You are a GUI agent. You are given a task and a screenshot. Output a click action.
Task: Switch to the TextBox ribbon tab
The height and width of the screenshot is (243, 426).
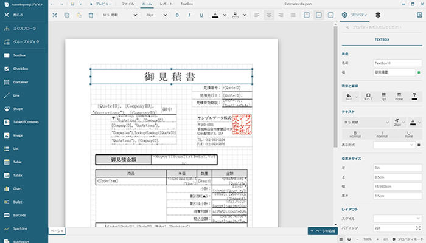(187, 4)
